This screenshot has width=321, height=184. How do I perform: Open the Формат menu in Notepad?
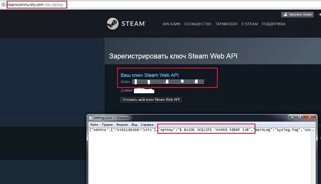[122, 125]
